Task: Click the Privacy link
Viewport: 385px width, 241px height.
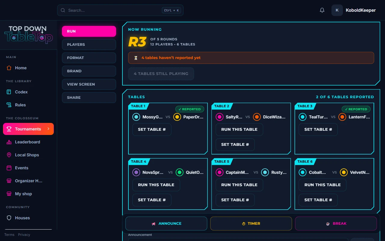Action: click(x=24, y=235)
